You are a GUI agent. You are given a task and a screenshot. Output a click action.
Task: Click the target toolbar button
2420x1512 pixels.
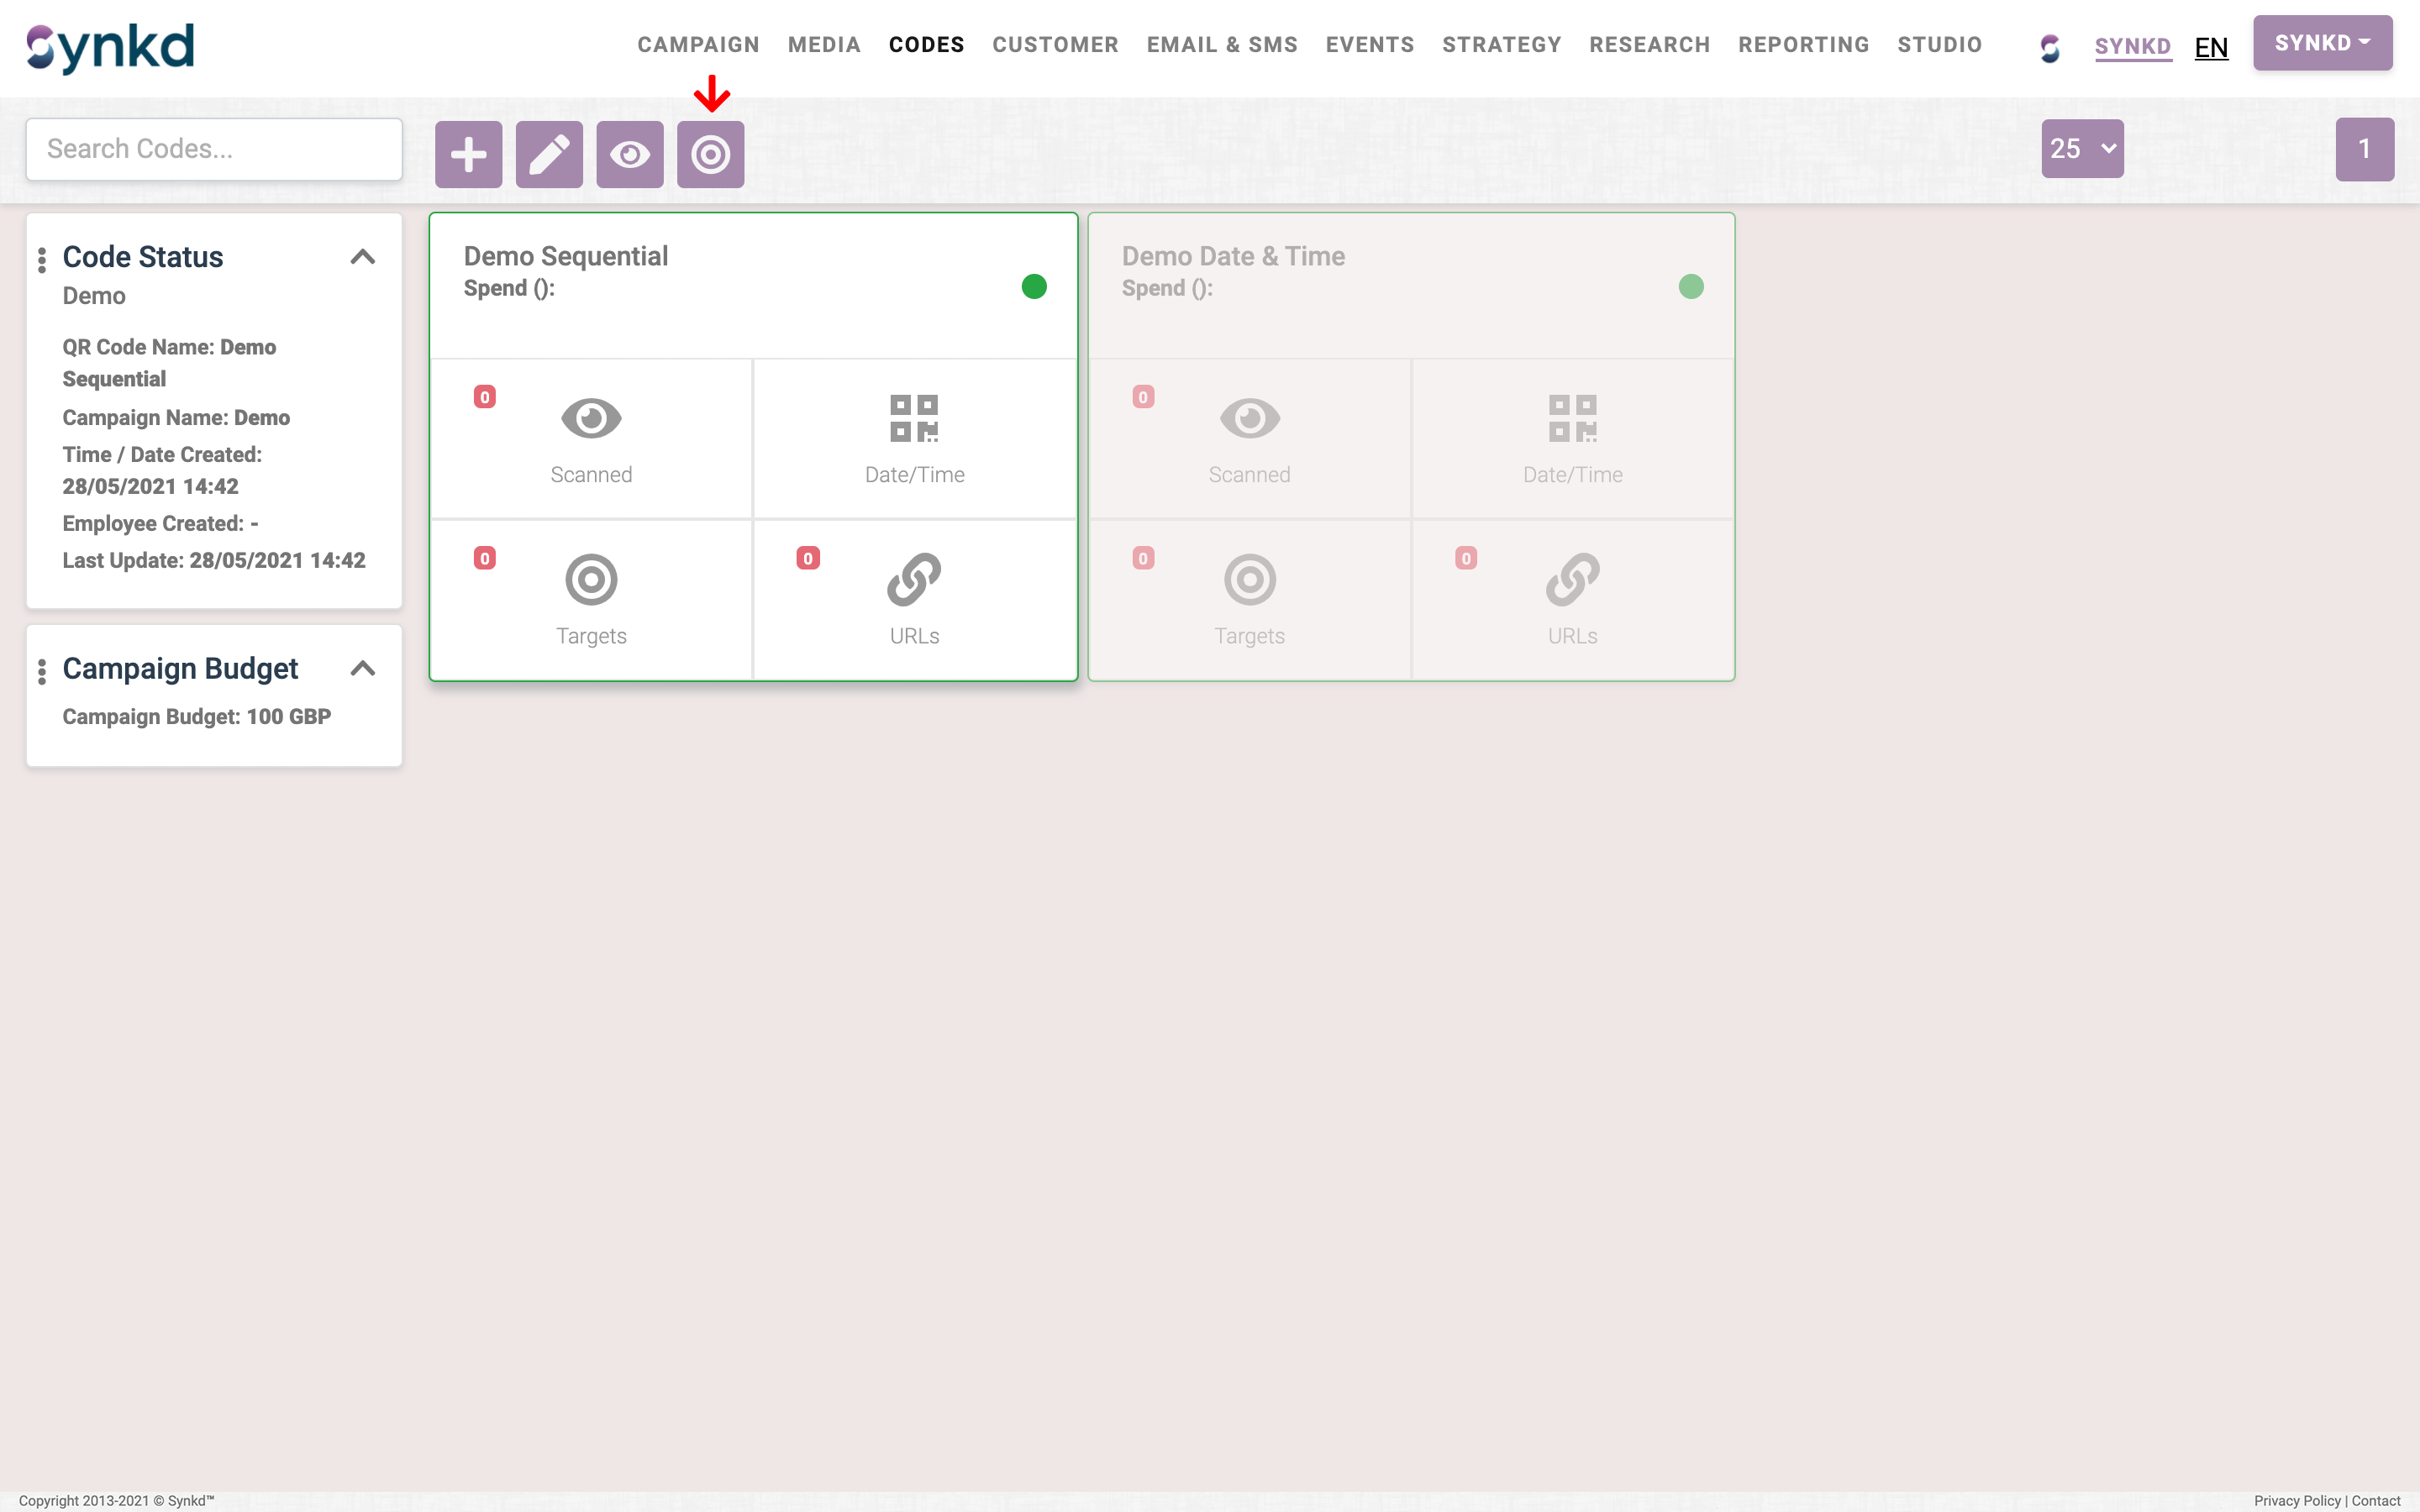(x=710, y=154)
